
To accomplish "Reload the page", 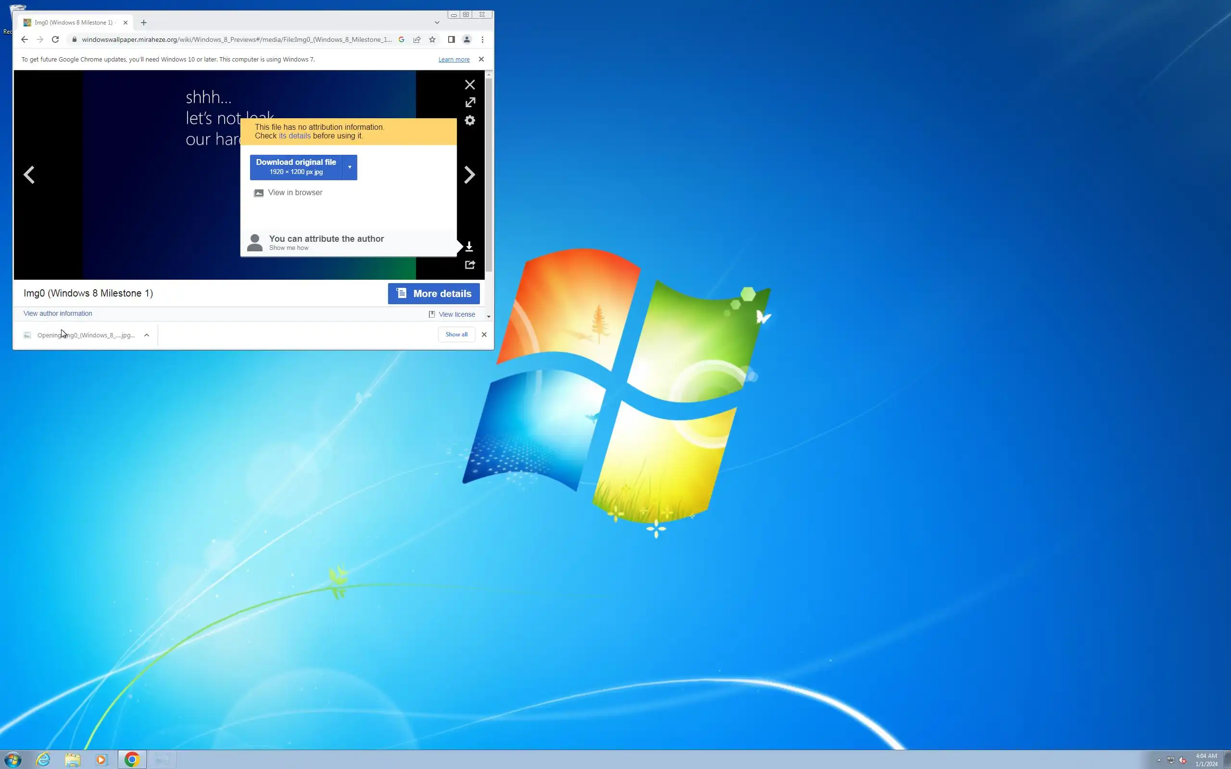I will click(55, 40).
